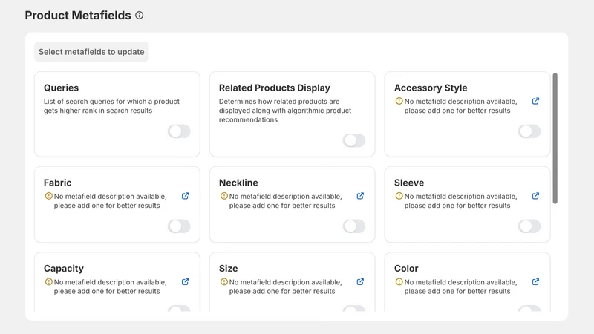Viewport: 594px width, 334px height.
Task: Click the Sleeve card title
Action: click(x=409, y=183)
